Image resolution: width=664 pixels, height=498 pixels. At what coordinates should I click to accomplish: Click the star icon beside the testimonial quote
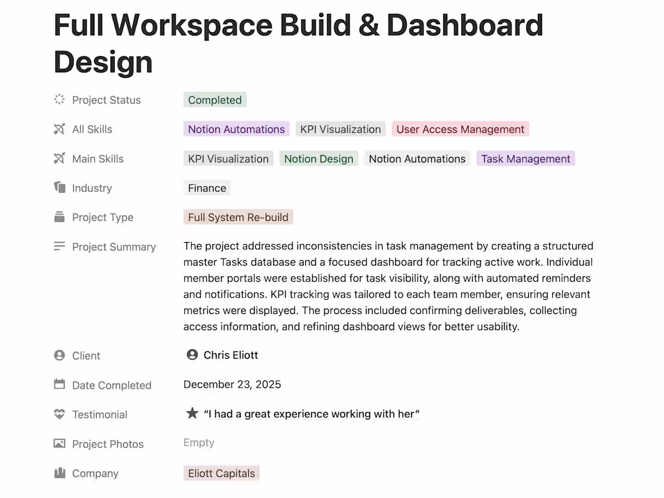[x=191, y=413]
